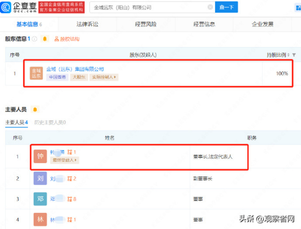The image size is (301, 229).
Task: Open 金域（远东）集团有限公司 shareholder link
Action: point(75,69)
